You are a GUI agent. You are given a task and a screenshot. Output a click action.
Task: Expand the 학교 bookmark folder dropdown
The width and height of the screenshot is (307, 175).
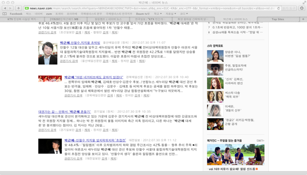click(x=158, y=14)
